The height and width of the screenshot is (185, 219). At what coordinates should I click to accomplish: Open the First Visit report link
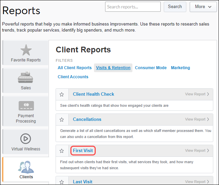point(83,150)
